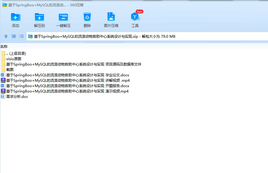The image size is (268, 173).
Task: Click the Word icon of 开题报告.docx
Action: point(3,86)
